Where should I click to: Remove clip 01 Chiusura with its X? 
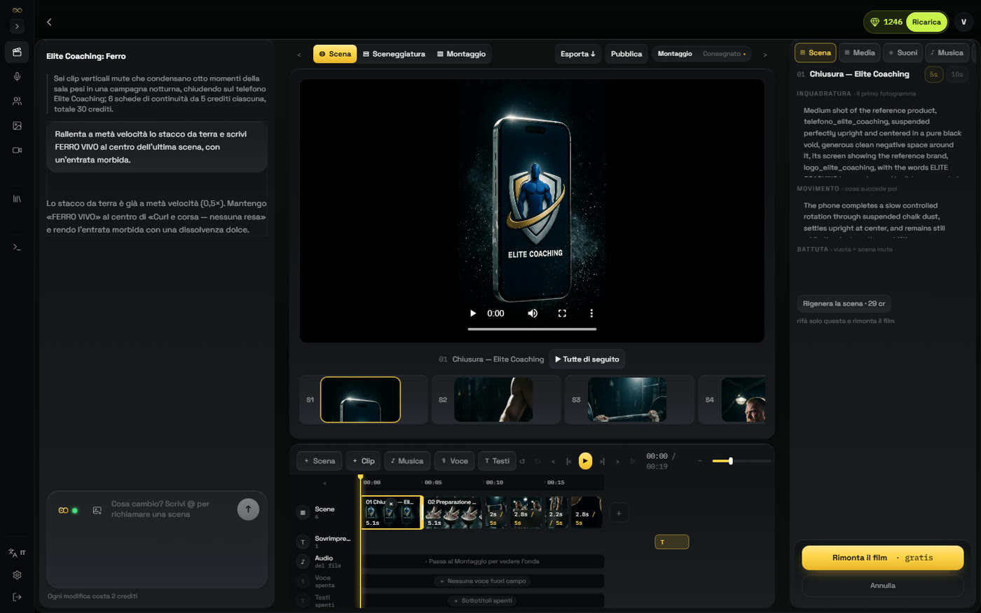coord(391,503)
